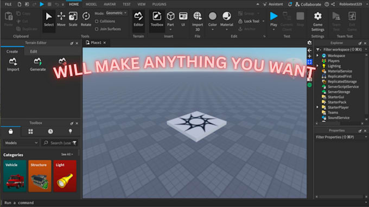Image resolution: width=369 pixels, height=207 pixels.
Task: Choose the Scale tool
Action: [x=73, y=19]
